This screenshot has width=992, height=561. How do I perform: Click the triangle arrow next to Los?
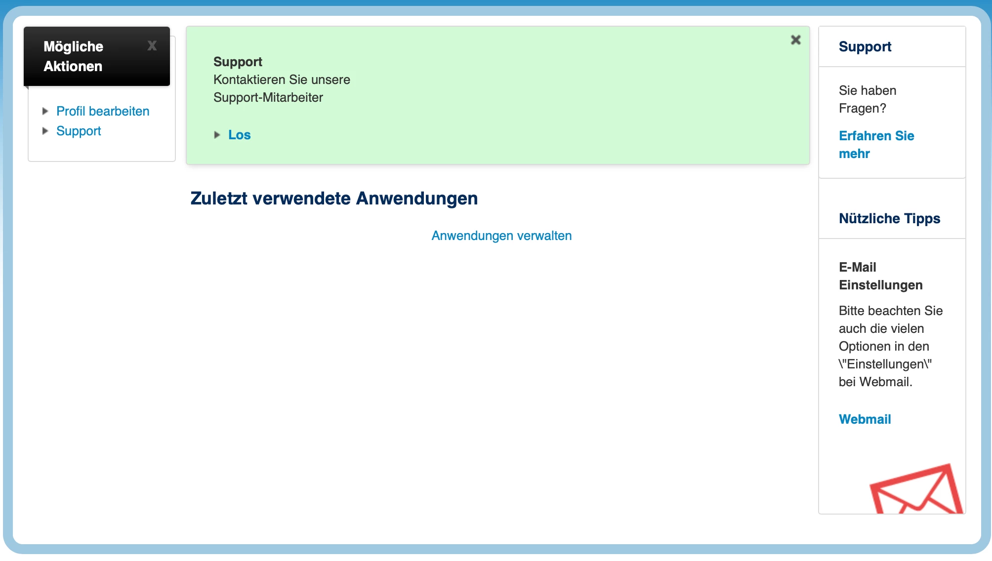217,135
